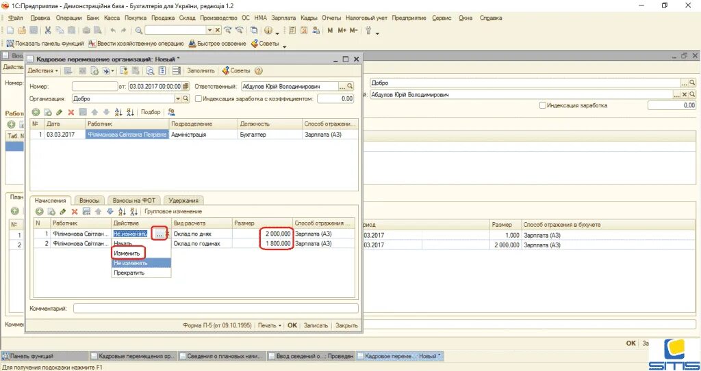701x371 pixels.
Task: Toggle Индексация заработка checkbox in background window
Action: (543, 106)
